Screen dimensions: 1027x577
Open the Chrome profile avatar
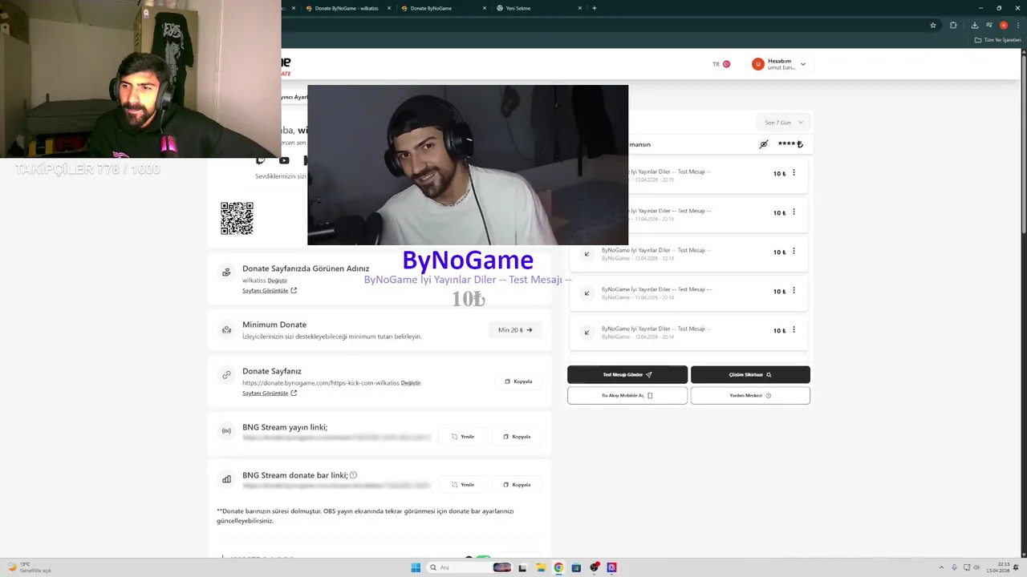[1003, 25]
